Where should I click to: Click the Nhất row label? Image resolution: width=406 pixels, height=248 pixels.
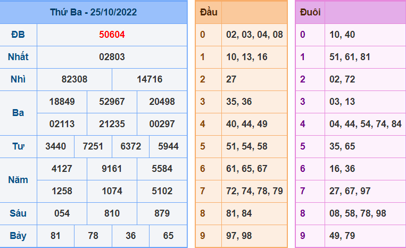tap(18, 57)
